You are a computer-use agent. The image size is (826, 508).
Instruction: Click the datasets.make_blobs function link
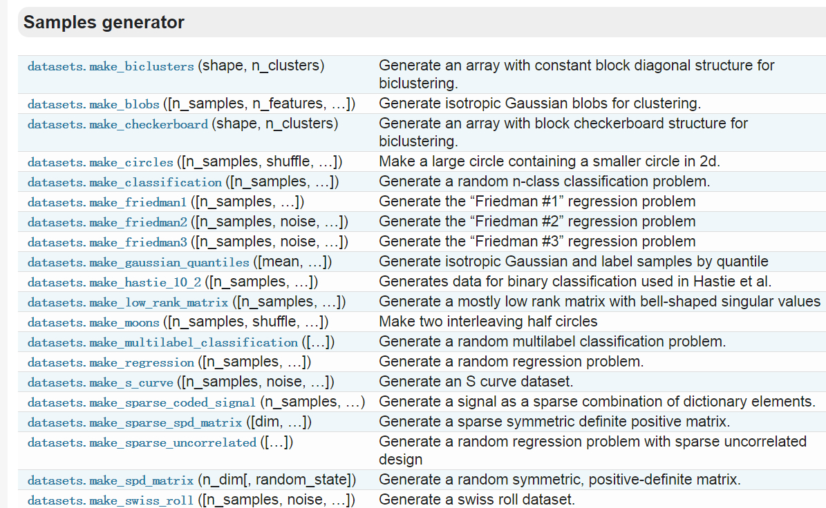click(93, 105)
